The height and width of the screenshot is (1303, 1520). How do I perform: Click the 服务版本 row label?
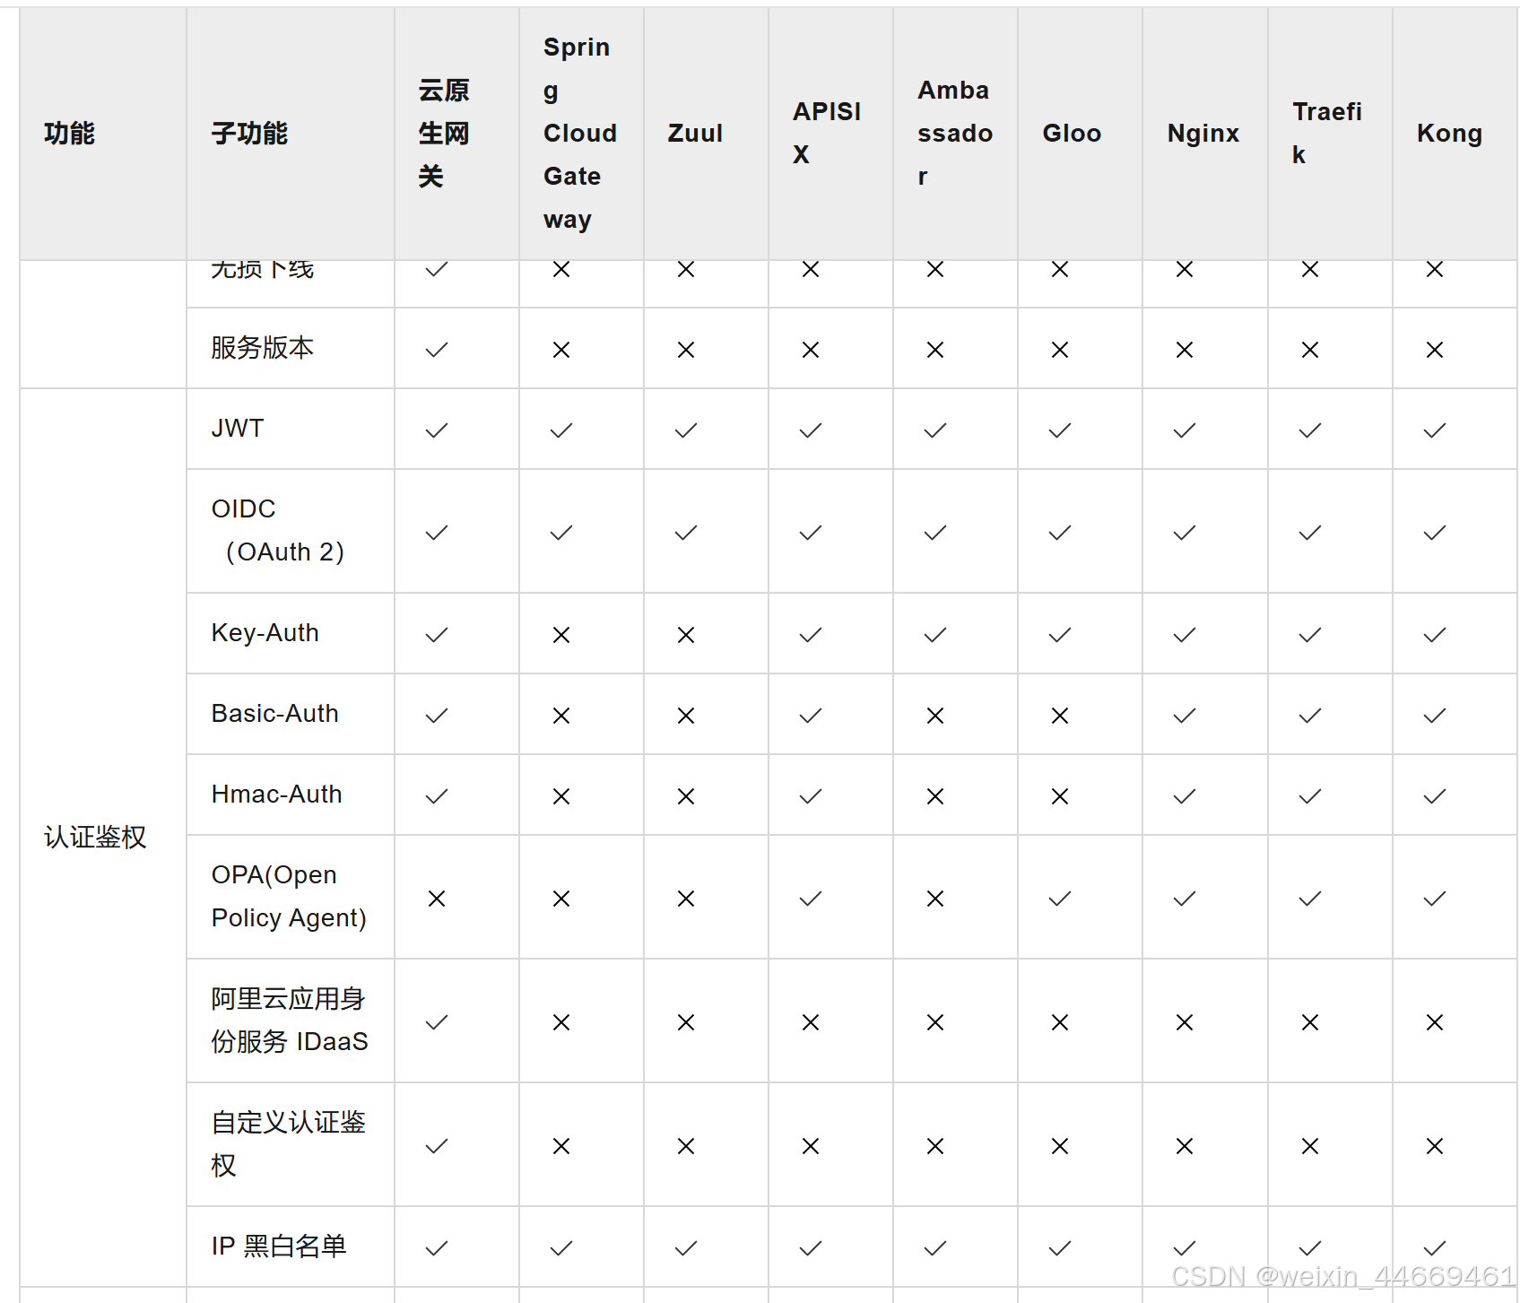(262, 348)
